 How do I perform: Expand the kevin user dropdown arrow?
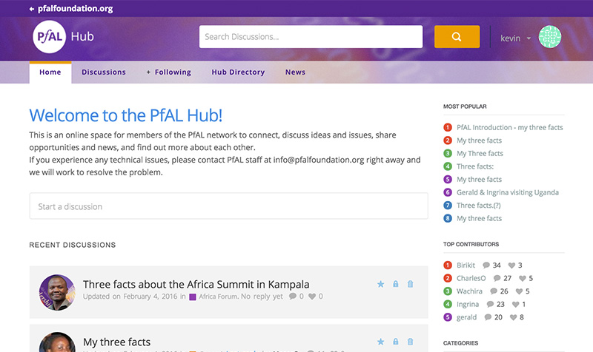click(x=529, y=38)
